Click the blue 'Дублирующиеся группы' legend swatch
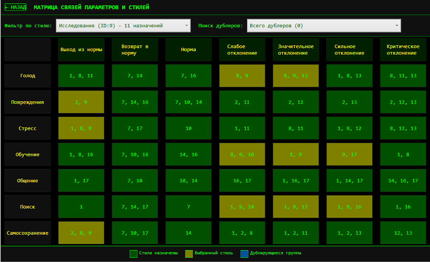The image size is (430, 262). click(x=244, y=253)
